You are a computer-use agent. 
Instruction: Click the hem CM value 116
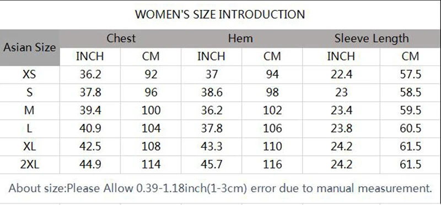click(x=272, y=164)
